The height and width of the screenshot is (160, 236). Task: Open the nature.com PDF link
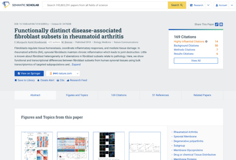[61, 74]
